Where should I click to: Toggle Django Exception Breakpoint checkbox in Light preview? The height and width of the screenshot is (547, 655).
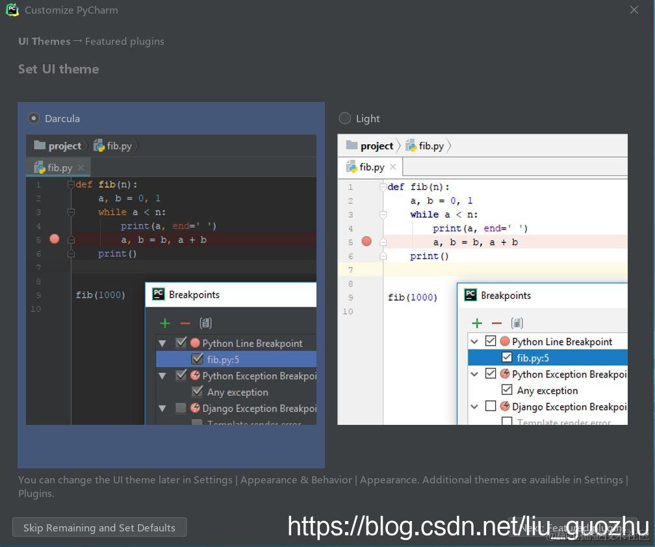[491, 406]
